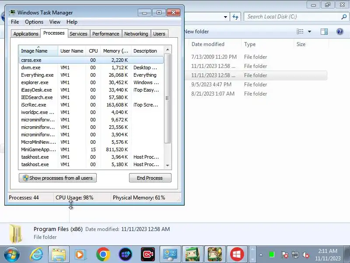Viewport: 350px width, 263px height.
Task: Select explorer.exe process row
Action: pyautogui.click(x=91, y=82)
